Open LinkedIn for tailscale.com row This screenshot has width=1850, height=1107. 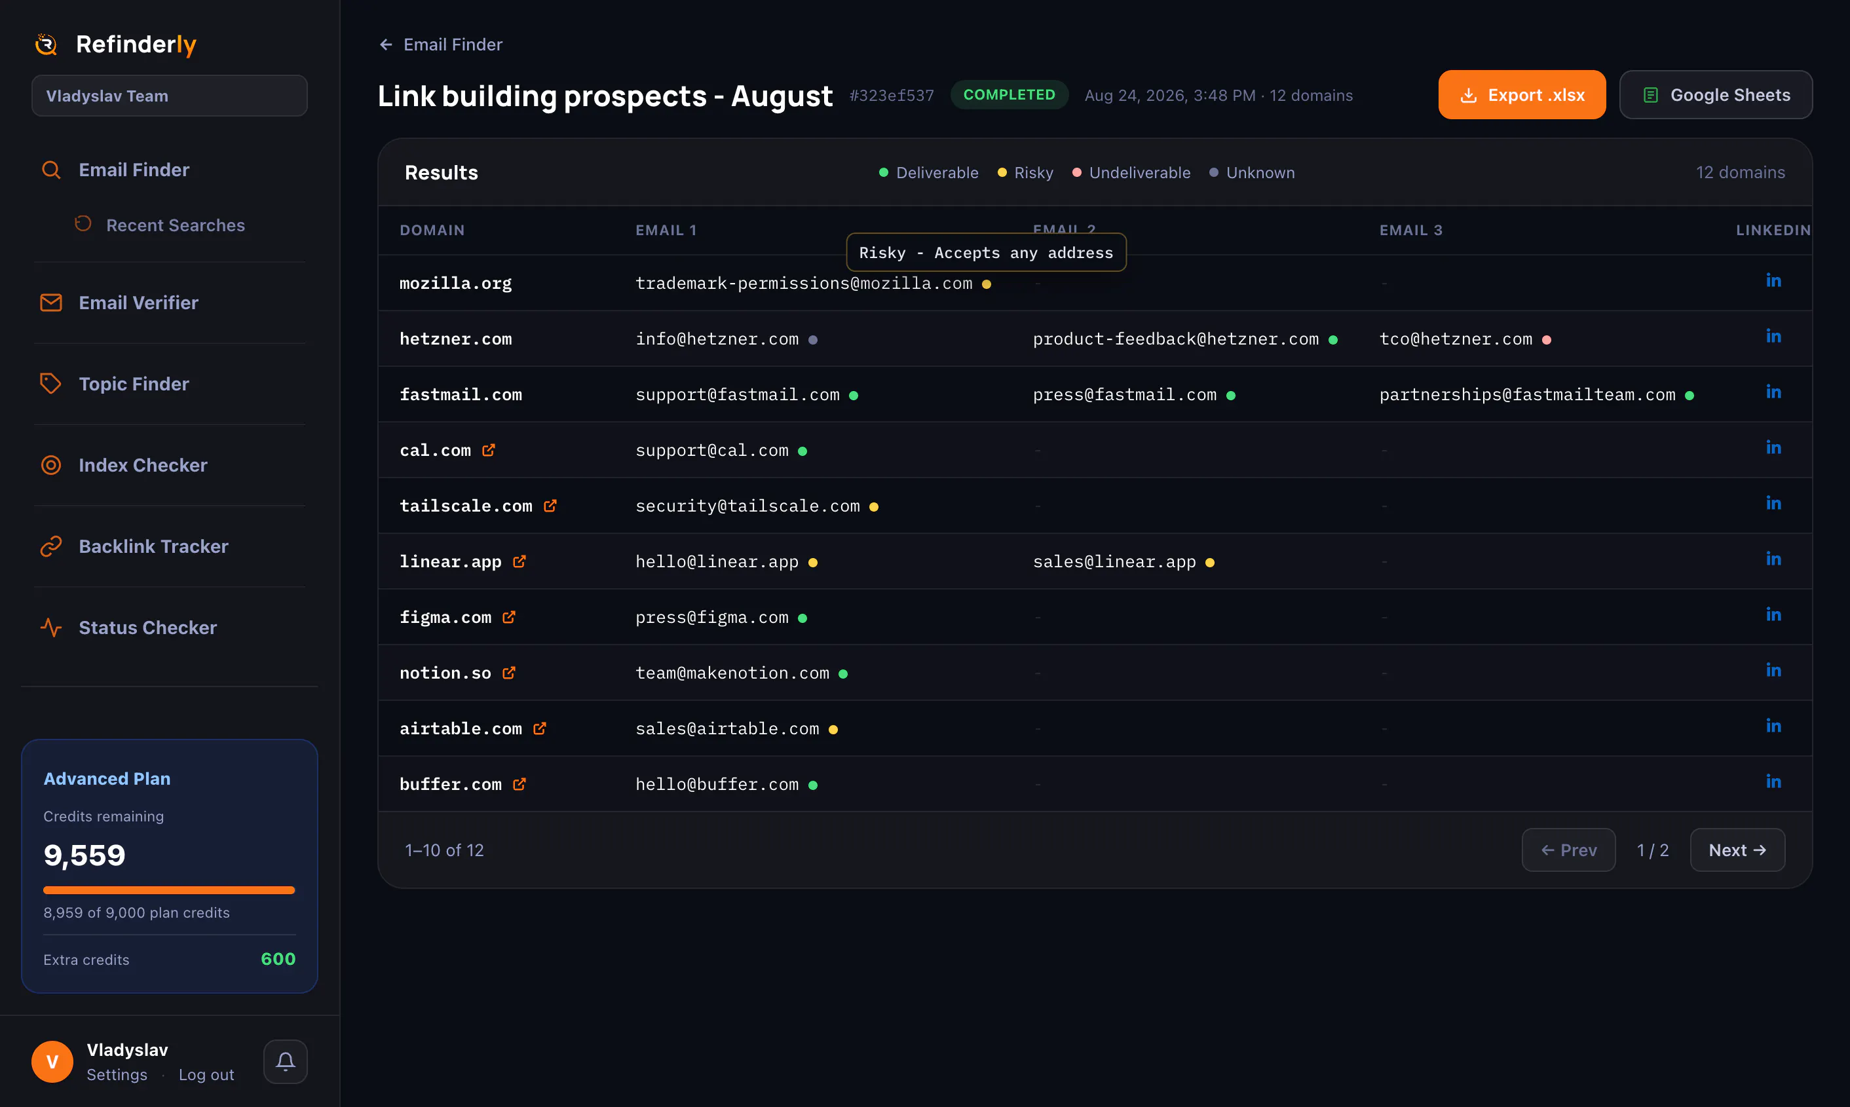[1773, 504]
